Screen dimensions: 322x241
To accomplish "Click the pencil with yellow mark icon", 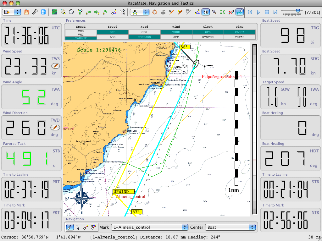I will [x=180, y=12].
